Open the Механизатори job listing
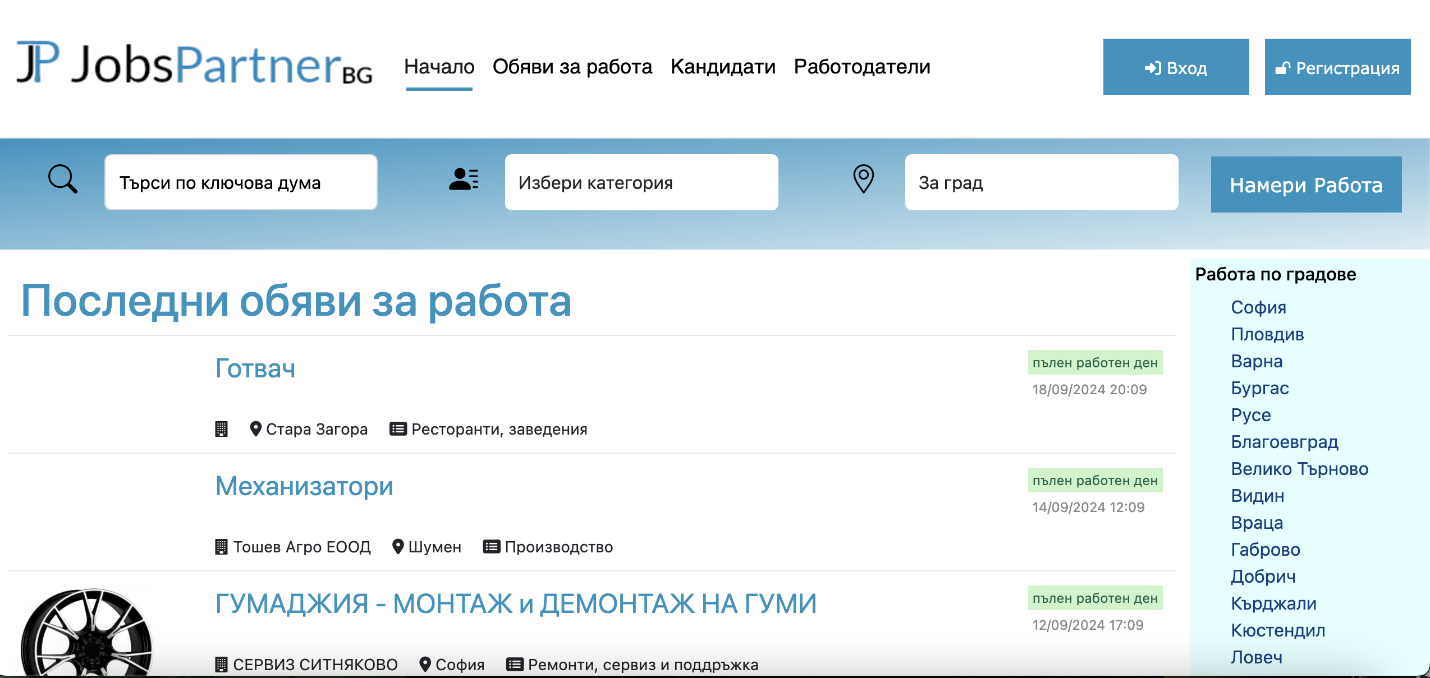Viewport: 1430px width, 678px height. pos(304,486)
